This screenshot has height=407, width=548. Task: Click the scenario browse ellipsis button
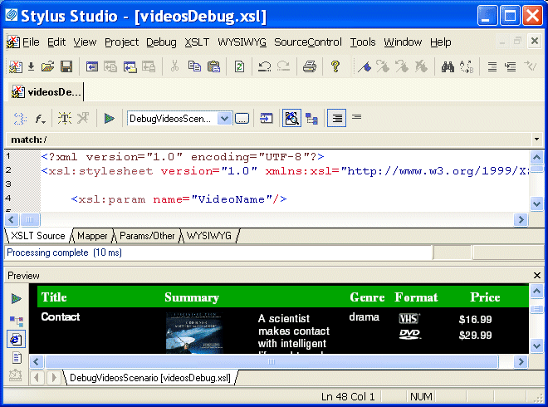tap(242, 119)
